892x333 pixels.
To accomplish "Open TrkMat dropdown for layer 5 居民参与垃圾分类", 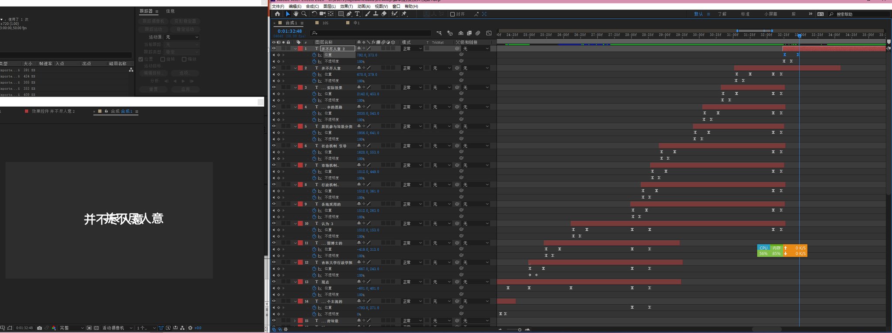I will click(x=442, y=126).
